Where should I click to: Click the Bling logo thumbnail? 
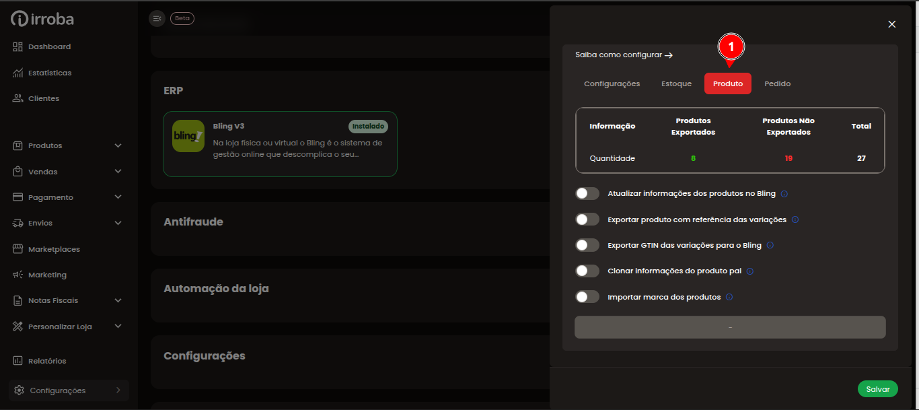click(x=188, y=136)
